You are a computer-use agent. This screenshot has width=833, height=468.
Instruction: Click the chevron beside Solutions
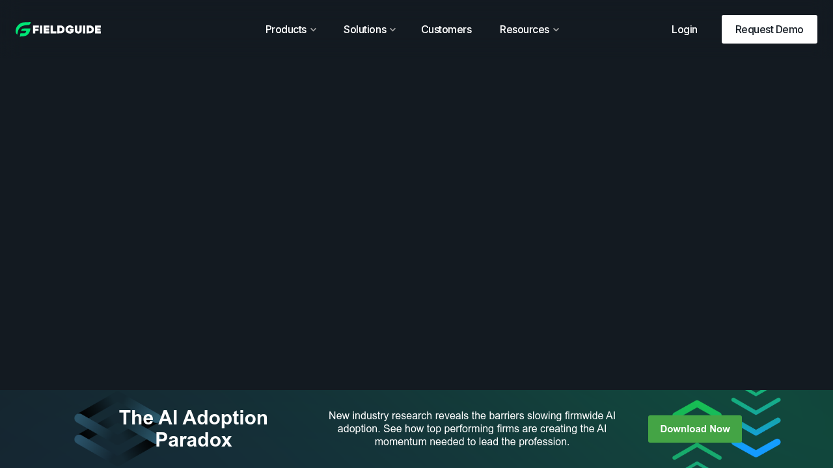[392, 29]
